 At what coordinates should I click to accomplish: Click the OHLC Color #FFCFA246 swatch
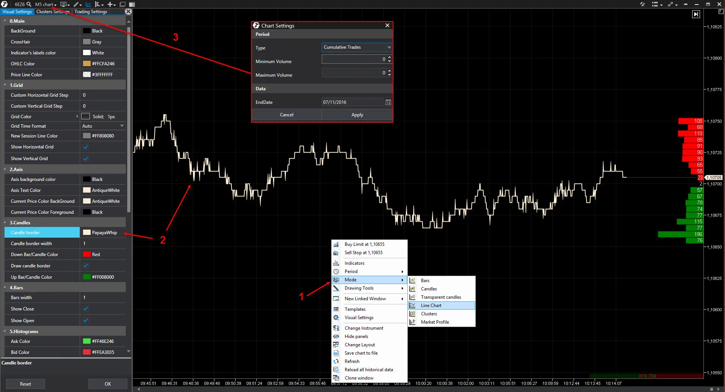click(87, 64)
